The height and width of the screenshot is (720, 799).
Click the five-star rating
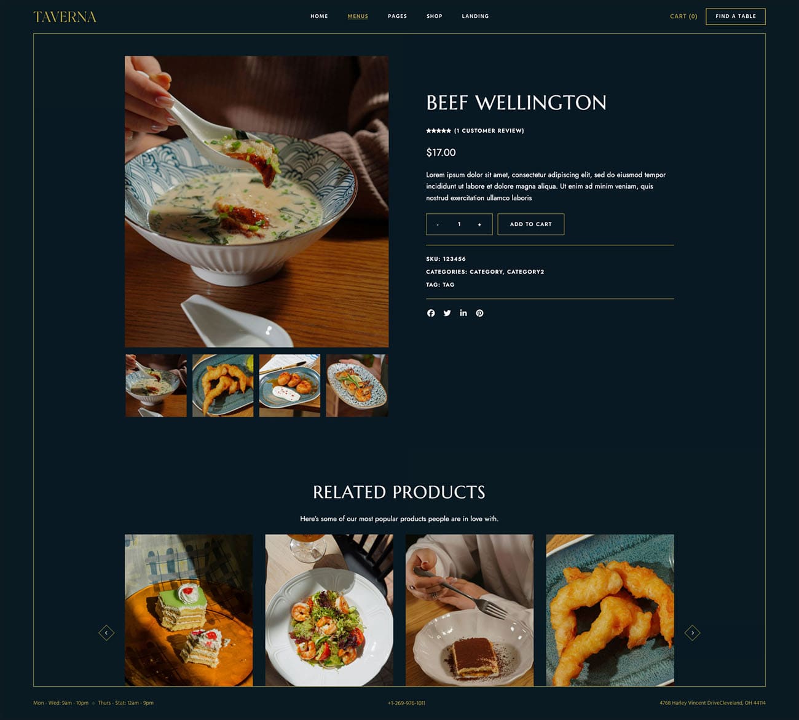click(438, 130)
